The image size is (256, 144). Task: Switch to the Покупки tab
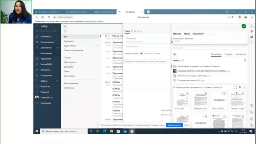228,54
